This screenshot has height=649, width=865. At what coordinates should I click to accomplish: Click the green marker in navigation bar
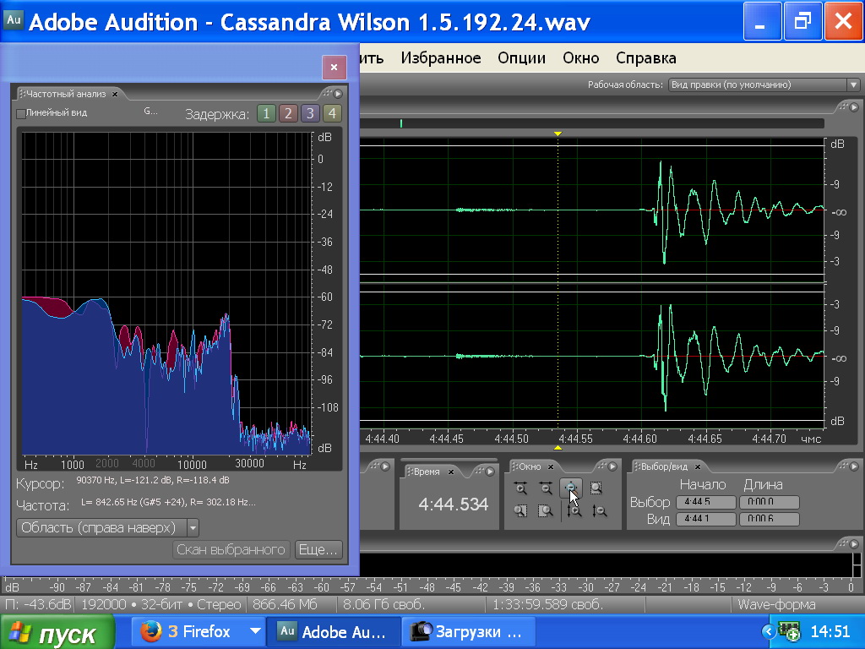[x=401, y=123]
